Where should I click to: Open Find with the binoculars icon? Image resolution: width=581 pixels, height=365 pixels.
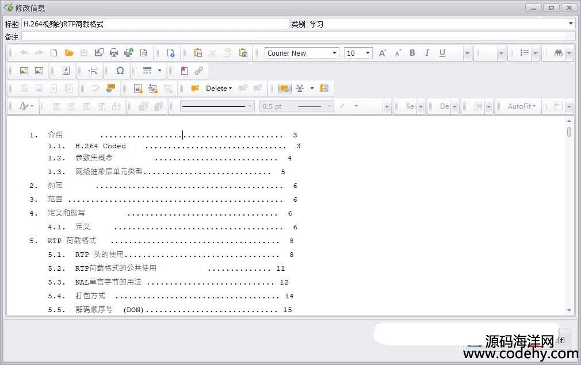click(558, 53)
